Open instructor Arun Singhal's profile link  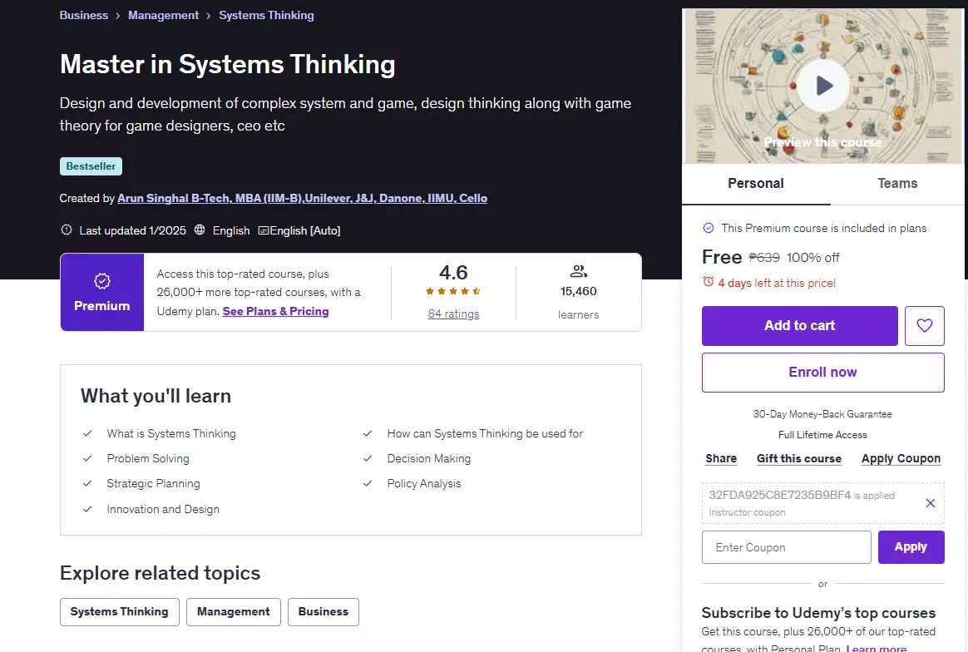pos(302,198)
